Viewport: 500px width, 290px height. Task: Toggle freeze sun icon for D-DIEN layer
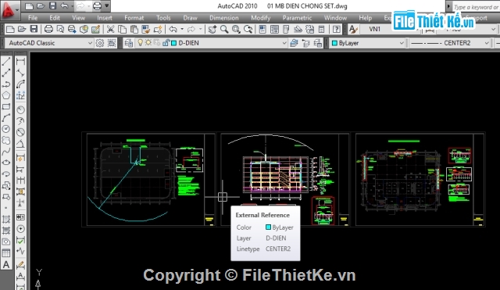pos(148,42)
